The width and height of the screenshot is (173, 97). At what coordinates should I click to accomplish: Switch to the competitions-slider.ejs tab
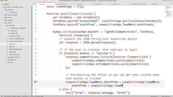(x=139, y=4)
